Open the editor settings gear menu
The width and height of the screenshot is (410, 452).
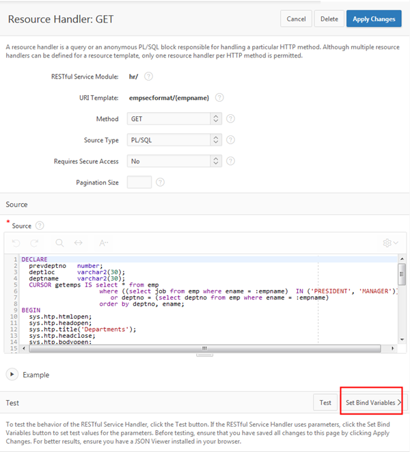(390, 243)
